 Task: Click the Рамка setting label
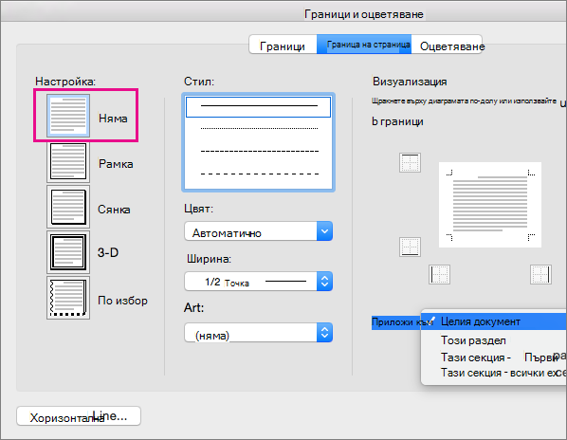tap(116, 164)
